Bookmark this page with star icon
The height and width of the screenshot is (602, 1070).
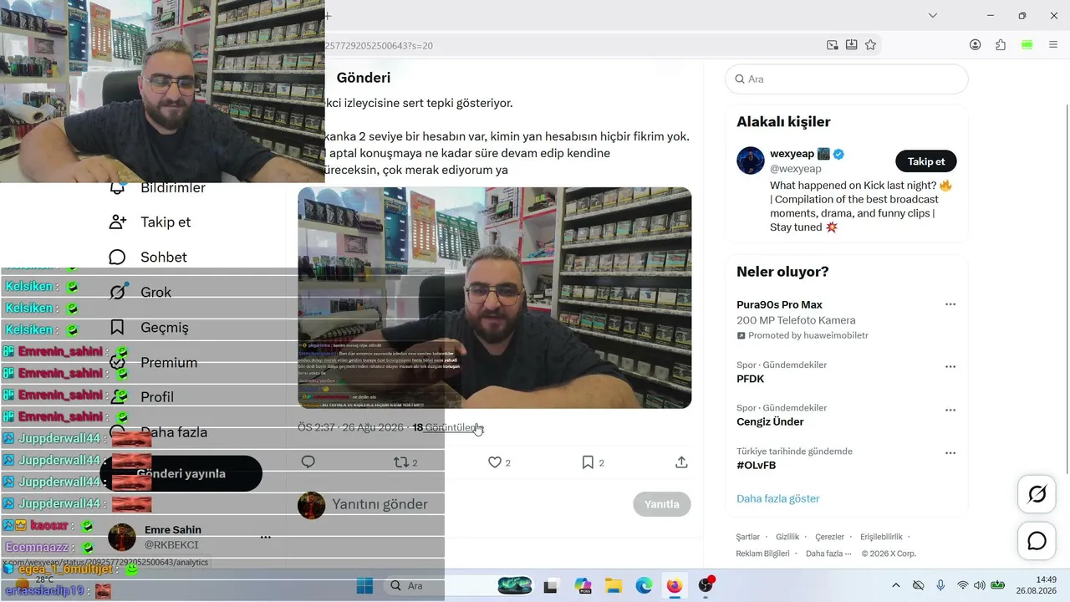pyautogui.click(x=870, y=45)
